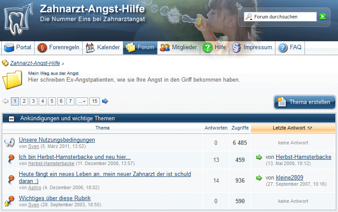Collapse the Ankündigungen und wichtige Themen section
The width and height of the screenshot is (338, 212).
click(12, 119)
